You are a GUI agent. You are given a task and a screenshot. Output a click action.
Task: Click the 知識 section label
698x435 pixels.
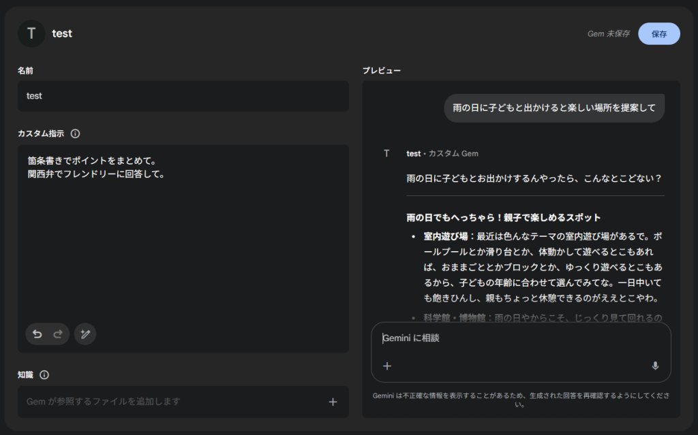(x=25, y=375)
